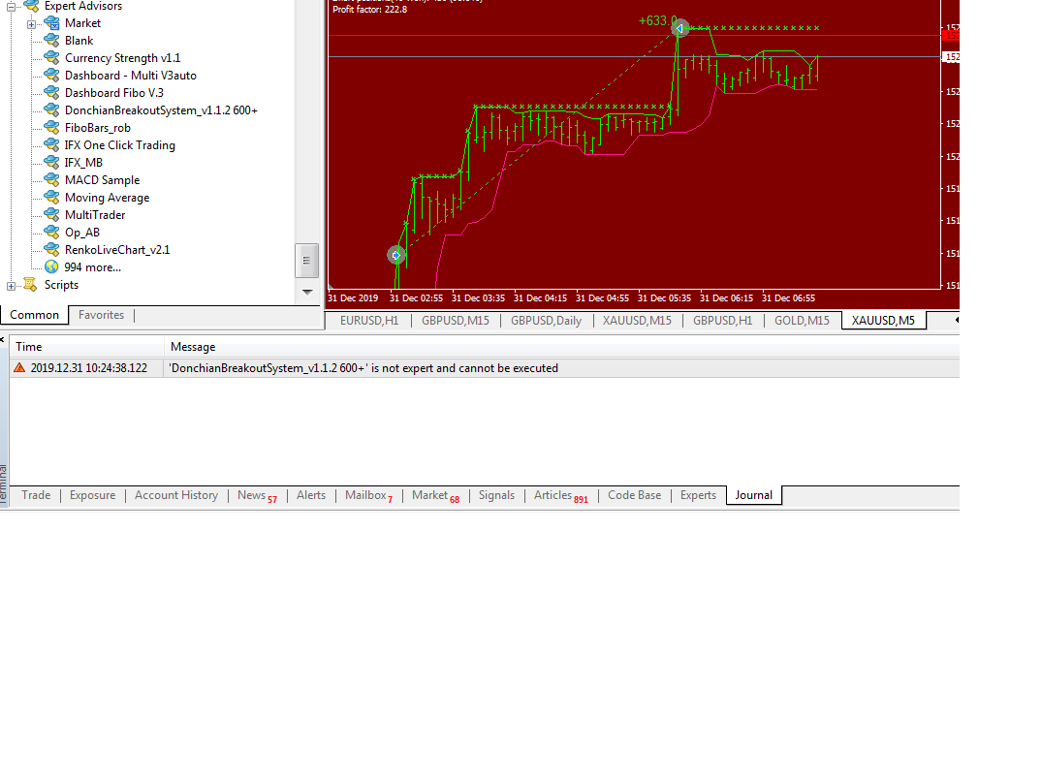This screenshot has height=781, width=1042.
Task: Click the MACD Sample advisor icon
Action: [x=51, y=180]
